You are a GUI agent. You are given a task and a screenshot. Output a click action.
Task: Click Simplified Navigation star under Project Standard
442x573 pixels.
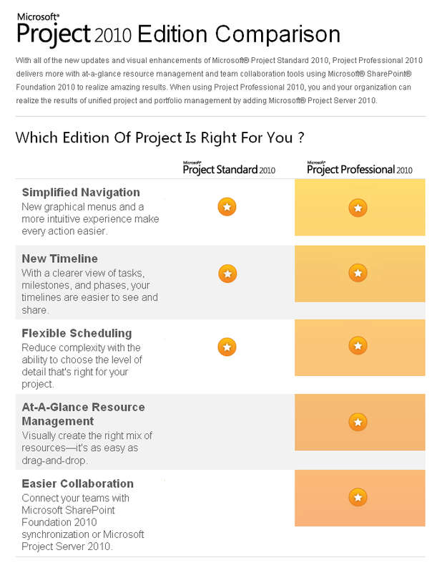tap(227, 207)
